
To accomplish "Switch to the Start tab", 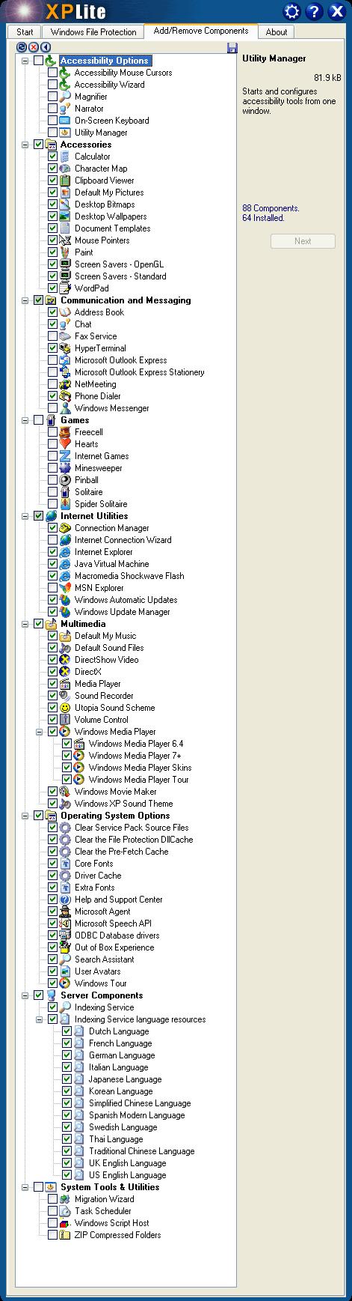I will 25,32.
